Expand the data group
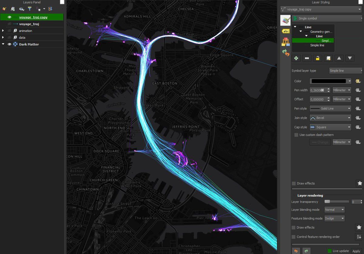The image size is (364, 254). [x=3, y=38]
